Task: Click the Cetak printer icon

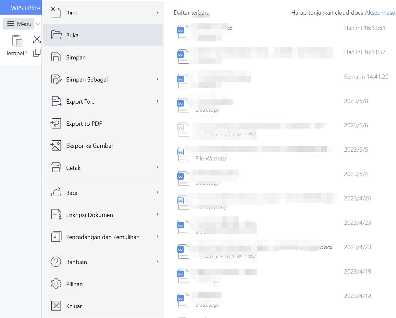Action: 56,168
